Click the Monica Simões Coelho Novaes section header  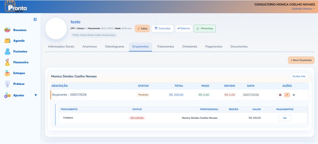click(74, 77)
